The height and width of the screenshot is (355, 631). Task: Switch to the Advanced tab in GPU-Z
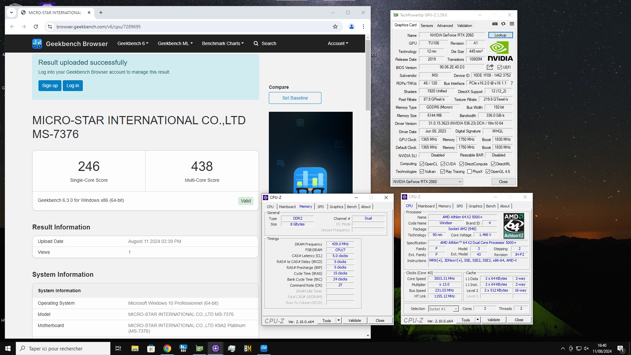445,26
